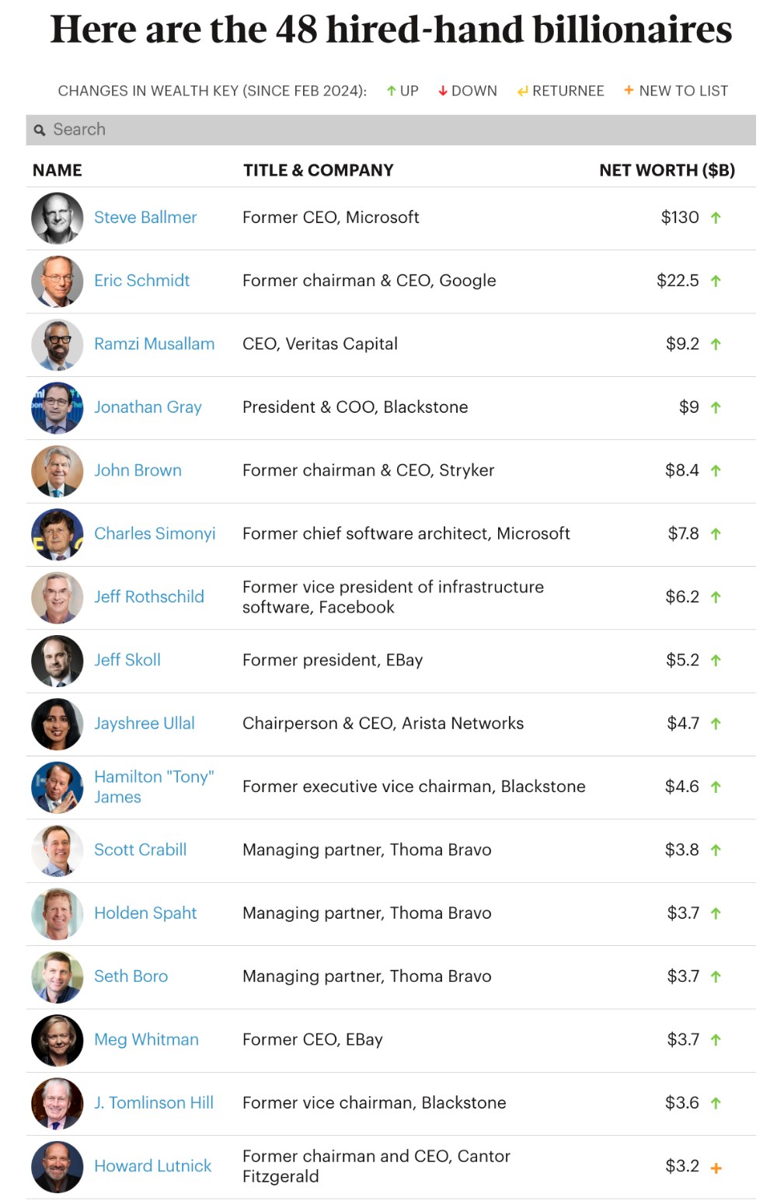777x1201 pixels.
Task: Open Ramzi Musallam's profile link
Action: [154, 344]
